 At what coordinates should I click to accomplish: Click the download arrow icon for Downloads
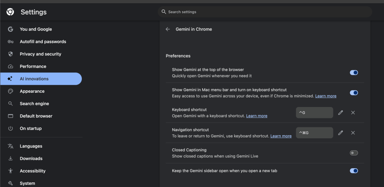[10, 158]
